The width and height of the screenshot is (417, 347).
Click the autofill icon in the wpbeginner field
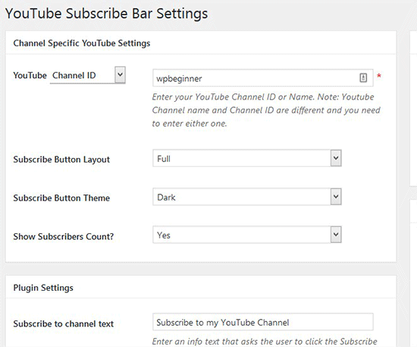pos(363,77)
